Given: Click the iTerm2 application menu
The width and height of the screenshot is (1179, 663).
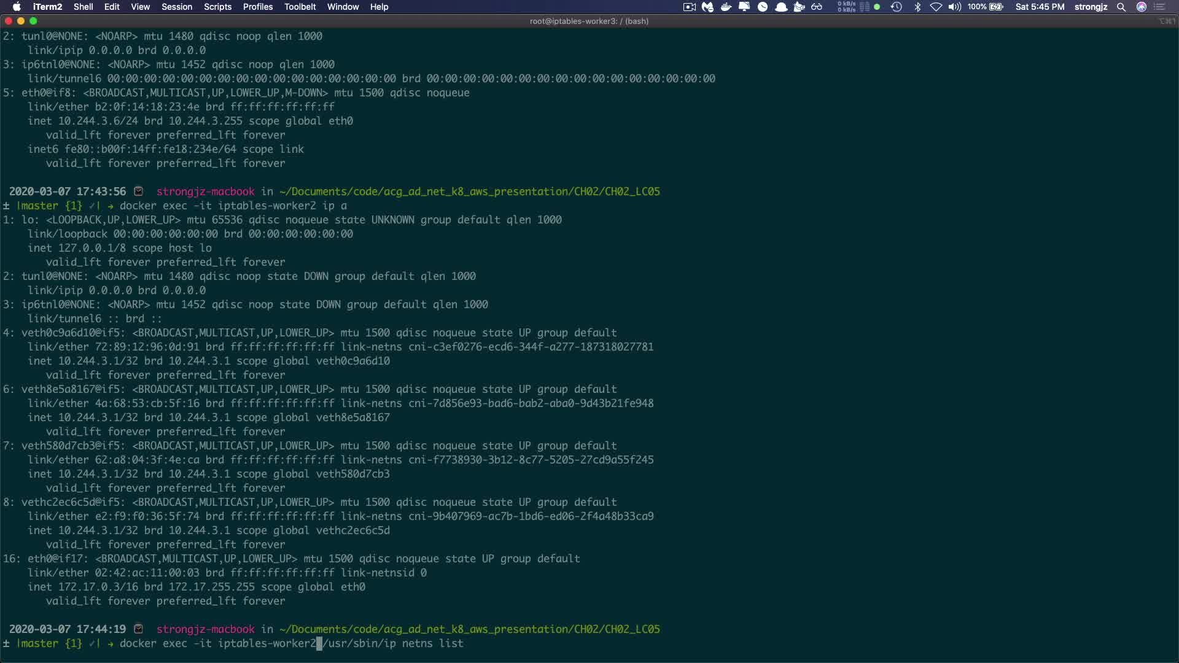Looking at the screenshot, I should tap(47, 7).
